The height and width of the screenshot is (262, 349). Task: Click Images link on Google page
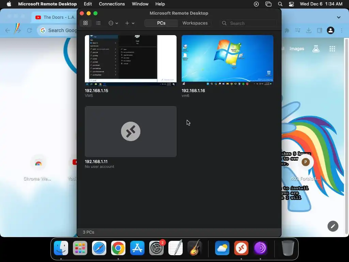point(297,49)
